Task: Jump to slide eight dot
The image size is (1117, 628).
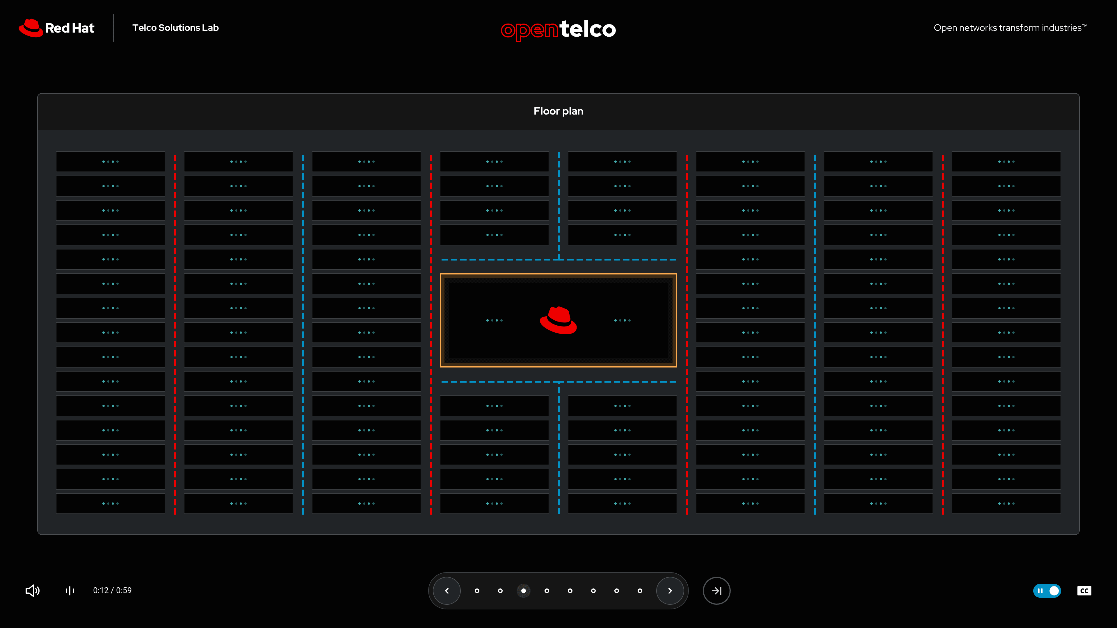Action: pyautogui.click(x=640, y=591)
